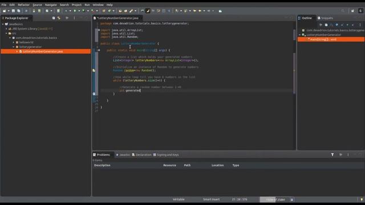
Task: Sort Problems by Location column header
Action: click(218, 165)
